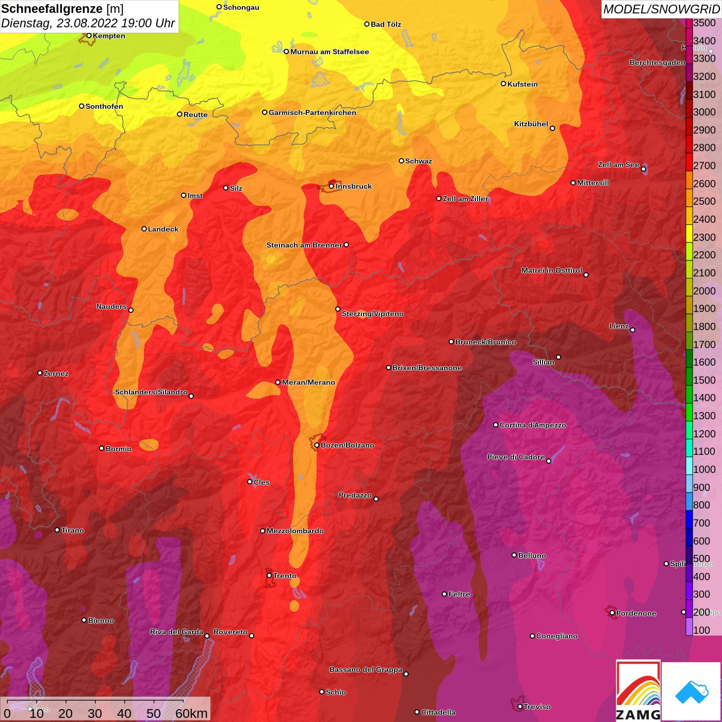
Task: Select the Trento city marker dot
Action: pos(269,576)
